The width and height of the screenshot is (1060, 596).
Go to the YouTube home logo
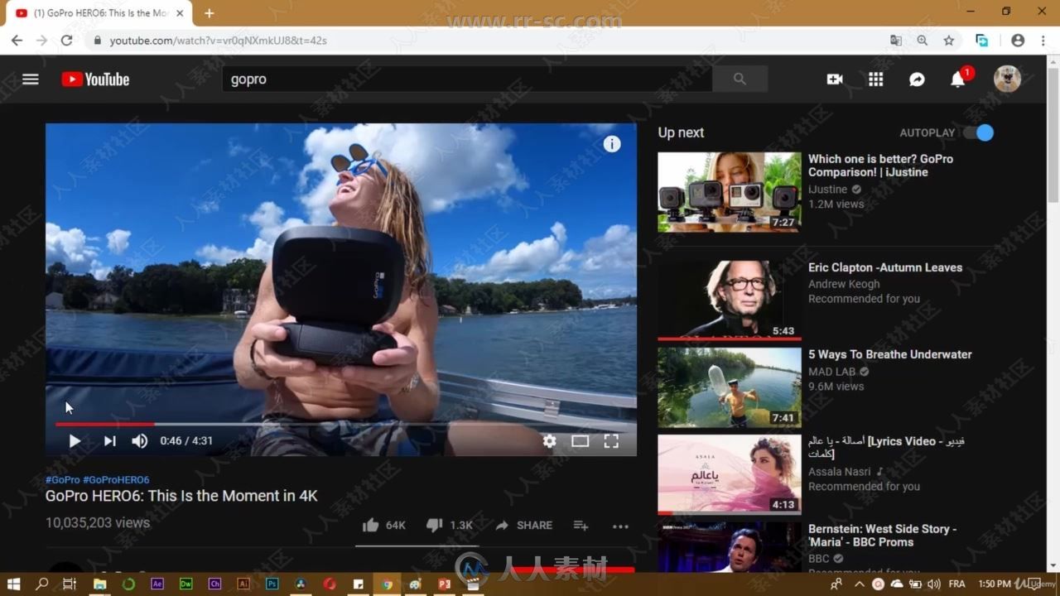coord(95,79)
